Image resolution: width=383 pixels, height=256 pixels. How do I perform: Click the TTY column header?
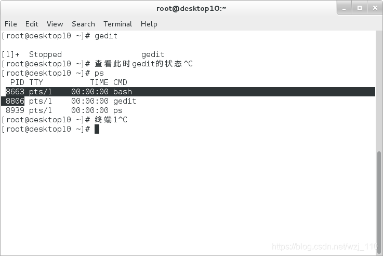(36, 82)
